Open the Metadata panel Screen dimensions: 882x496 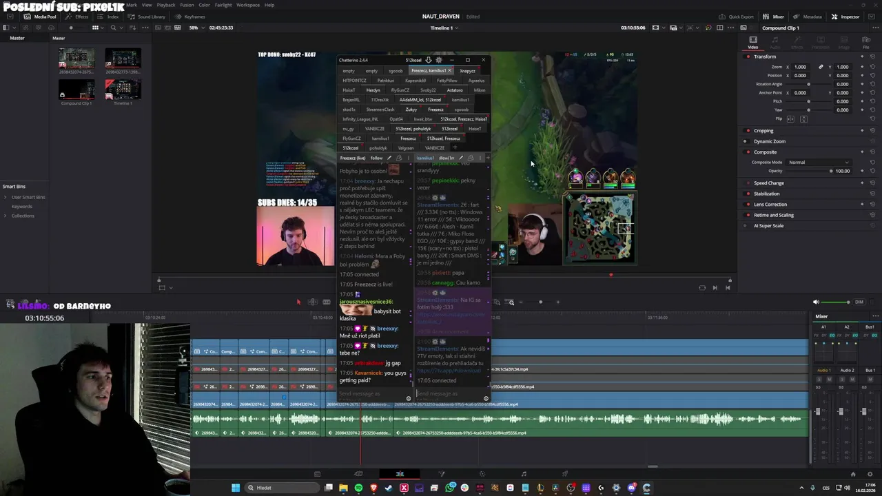808,17
